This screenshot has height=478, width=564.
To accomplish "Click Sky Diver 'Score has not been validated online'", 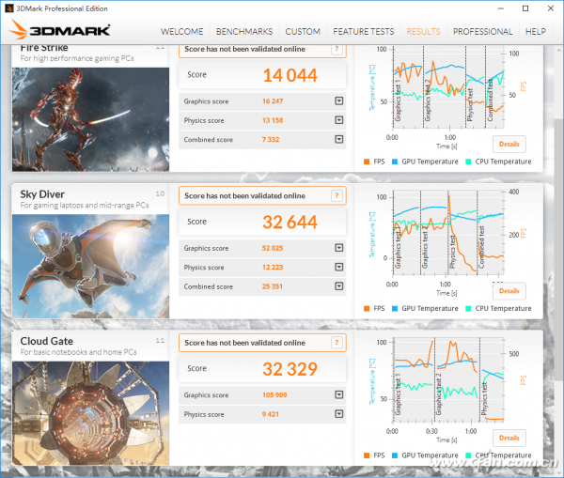I will pos(245,196).
